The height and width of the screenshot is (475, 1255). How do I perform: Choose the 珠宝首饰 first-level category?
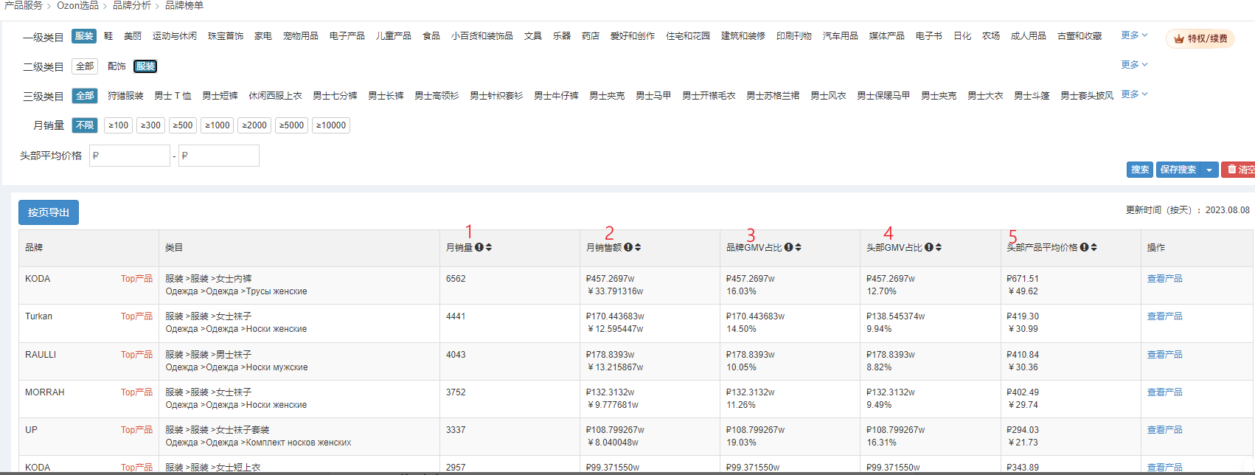point(226,36)
